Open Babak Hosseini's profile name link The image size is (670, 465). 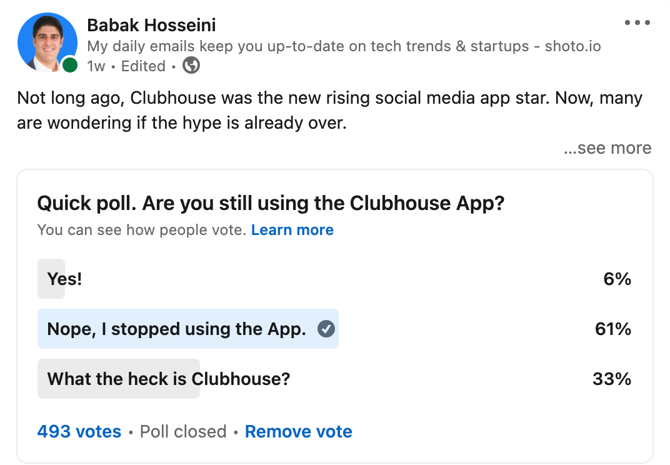click(x=151, y=25)
